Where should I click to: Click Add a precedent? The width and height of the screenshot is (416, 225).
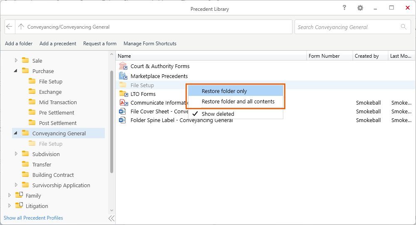[58, 44]
